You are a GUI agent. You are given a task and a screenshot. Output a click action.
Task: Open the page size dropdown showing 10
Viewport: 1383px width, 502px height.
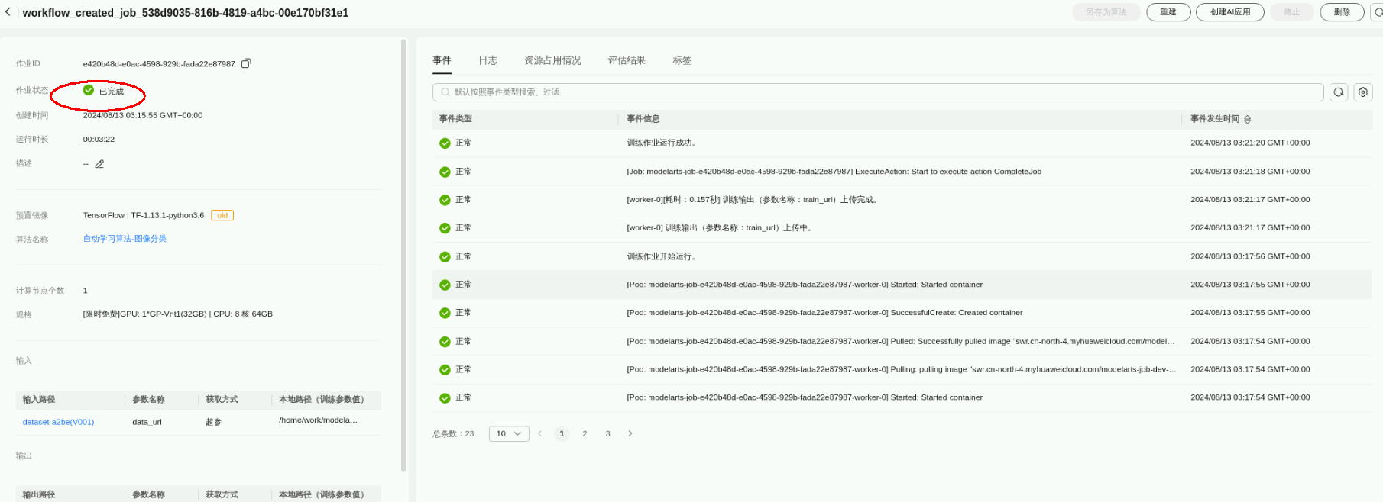[x=509, y=433]
